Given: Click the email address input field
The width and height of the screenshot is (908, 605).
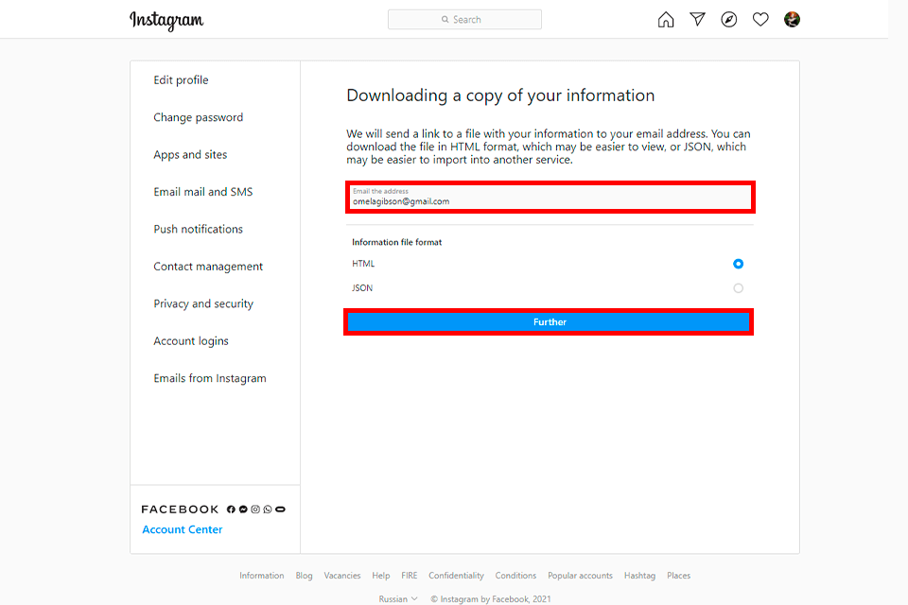Looking at the screenshot, I should (550, 197).
